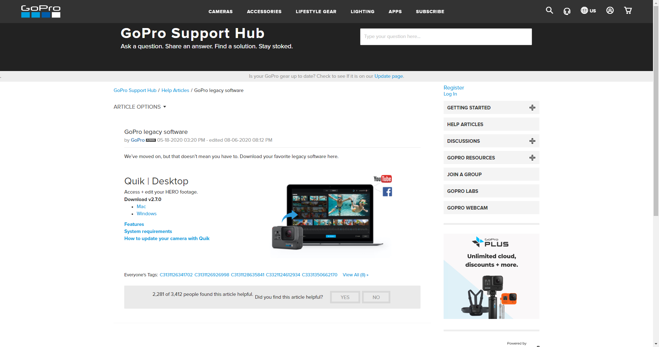
Task: Open the Lighting menu
Action: (x=362, y=11)
